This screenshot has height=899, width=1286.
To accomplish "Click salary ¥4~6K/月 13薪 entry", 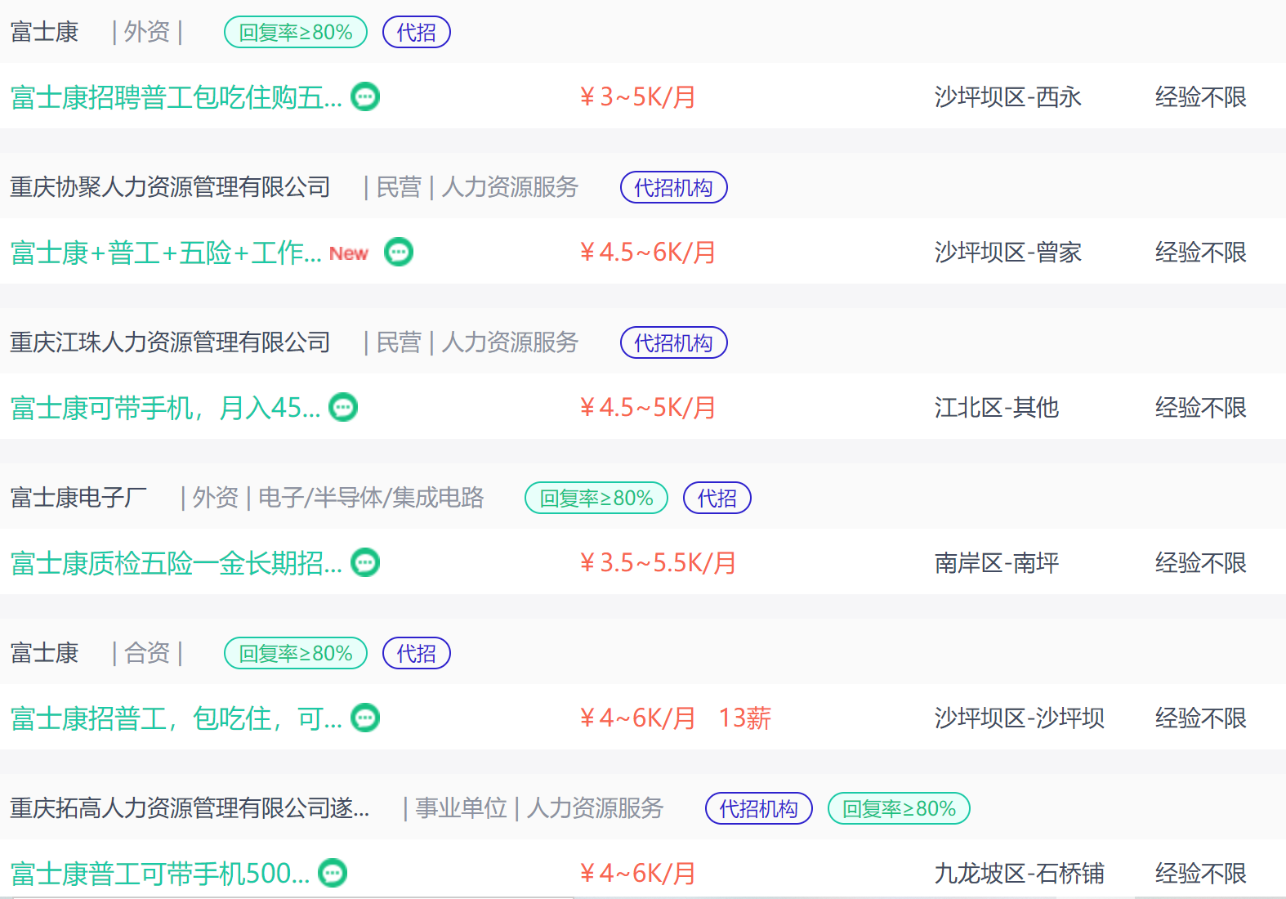I will coord(675,718).
